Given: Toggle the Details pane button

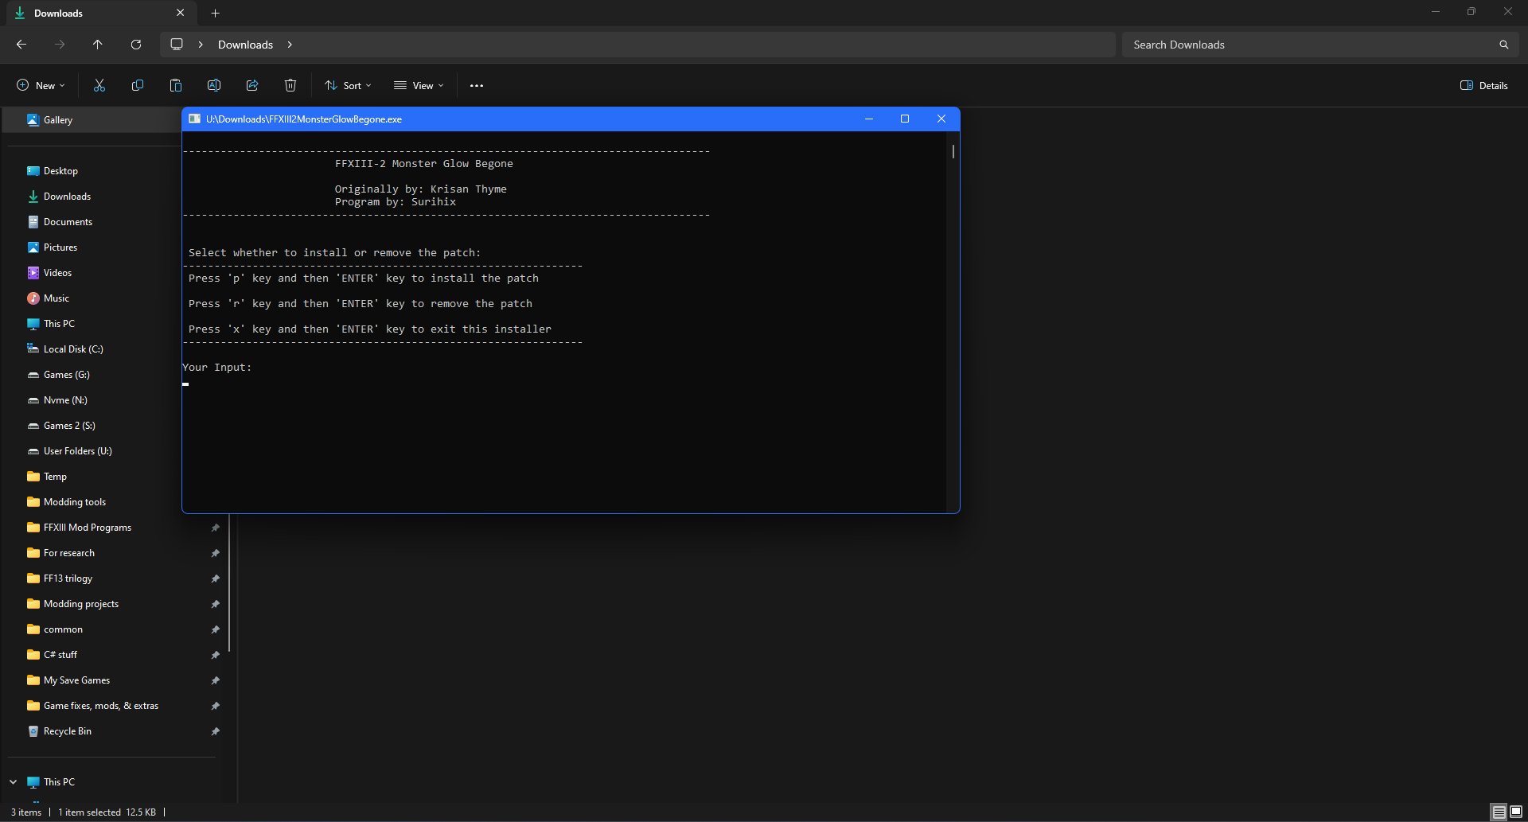Looking at the screenshot, I should pyautogui.click(x=1484, y=85).
